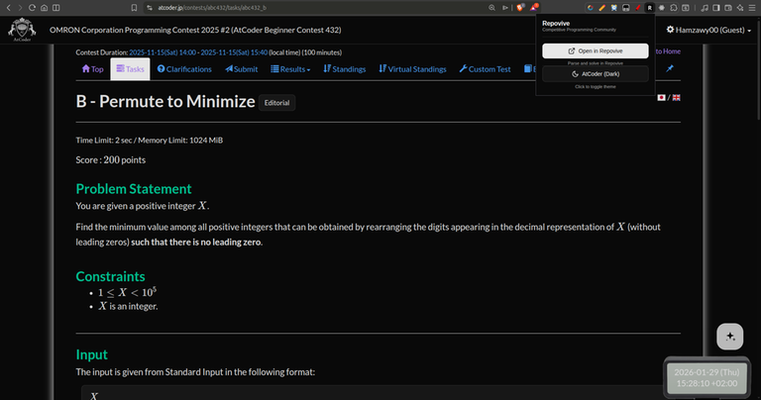Open the Standings tab
The height and width of the screenshot is (400, 761).
tap(345, 69)
